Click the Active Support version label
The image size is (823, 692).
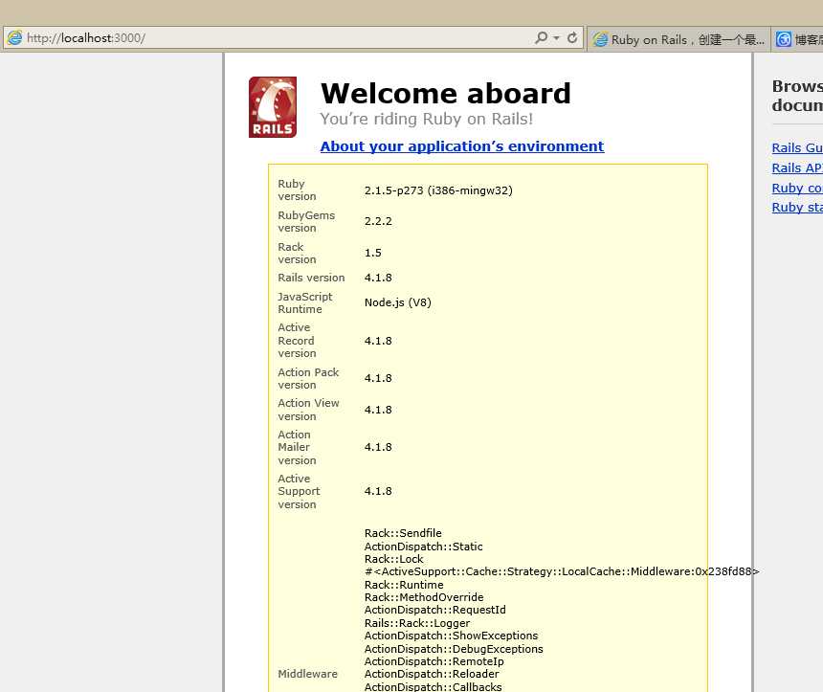point(299,491)
